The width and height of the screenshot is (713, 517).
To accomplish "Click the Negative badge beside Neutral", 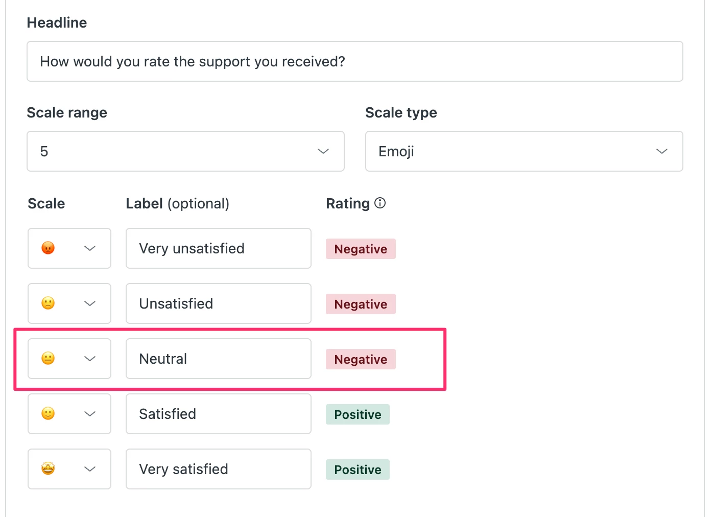I will click(361, 359).
